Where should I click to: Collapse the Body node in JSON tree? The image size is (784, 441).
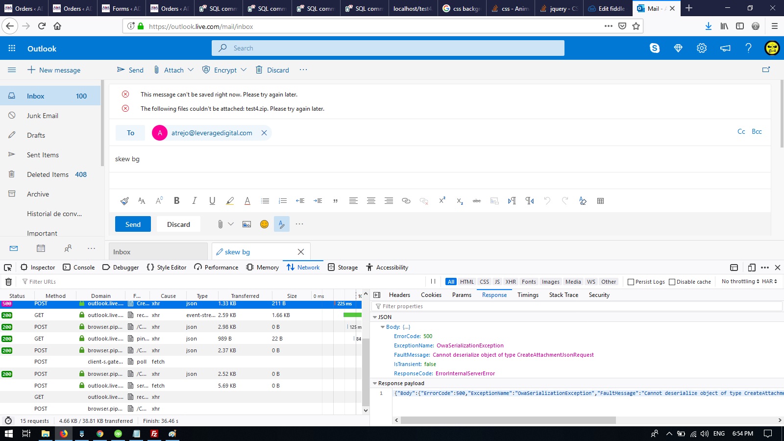pyautogui.click(x=383, y=327)
